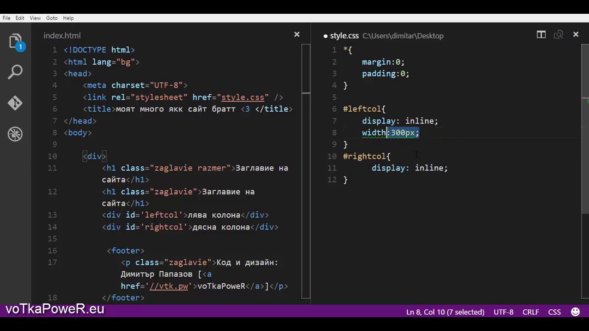Image resolution: width=589 pixels, height=331 pixels.
Task: Open the Edit menu
Action: point(20,18)
